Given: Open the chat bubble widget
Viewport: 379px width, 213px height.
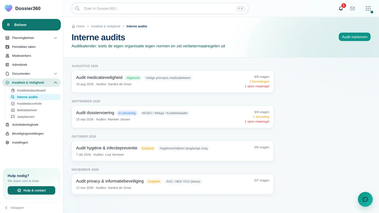Looking at the screenshot, I should point(365,199).
